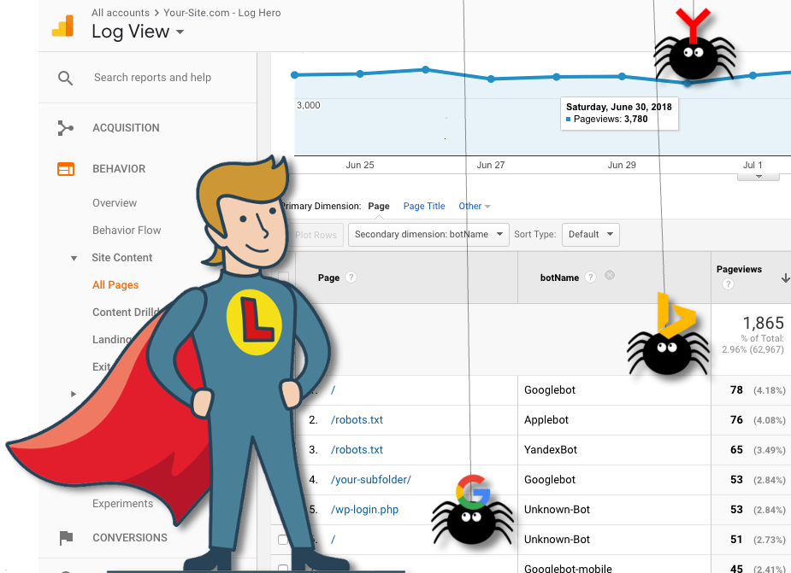Switch primary dimension to Page Title
Image resolution: width=791 pixels, height=573 pixels.
point(424,206)
